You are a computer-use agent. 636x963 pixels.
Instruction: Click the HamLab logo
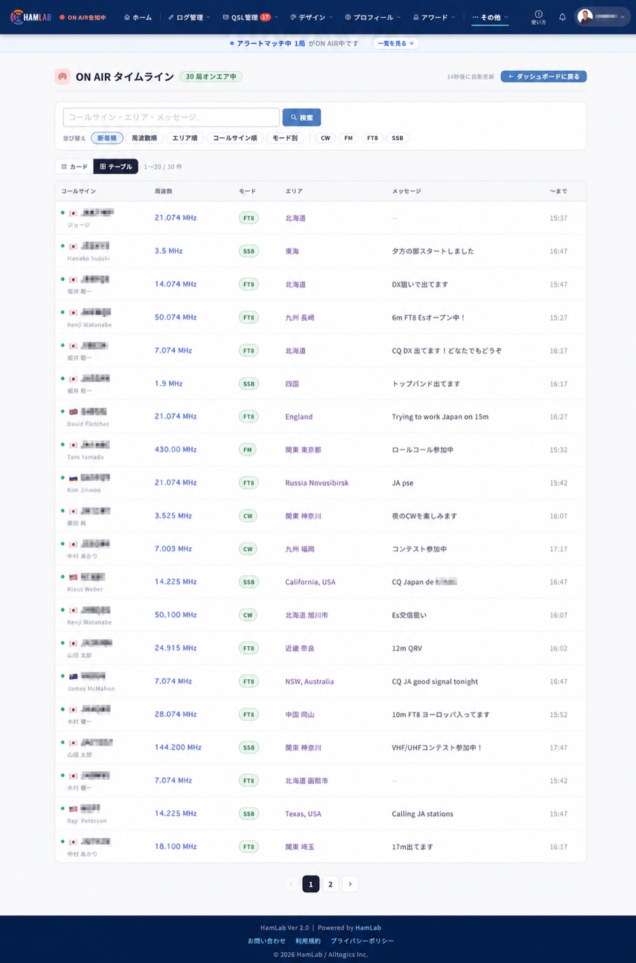31,17
